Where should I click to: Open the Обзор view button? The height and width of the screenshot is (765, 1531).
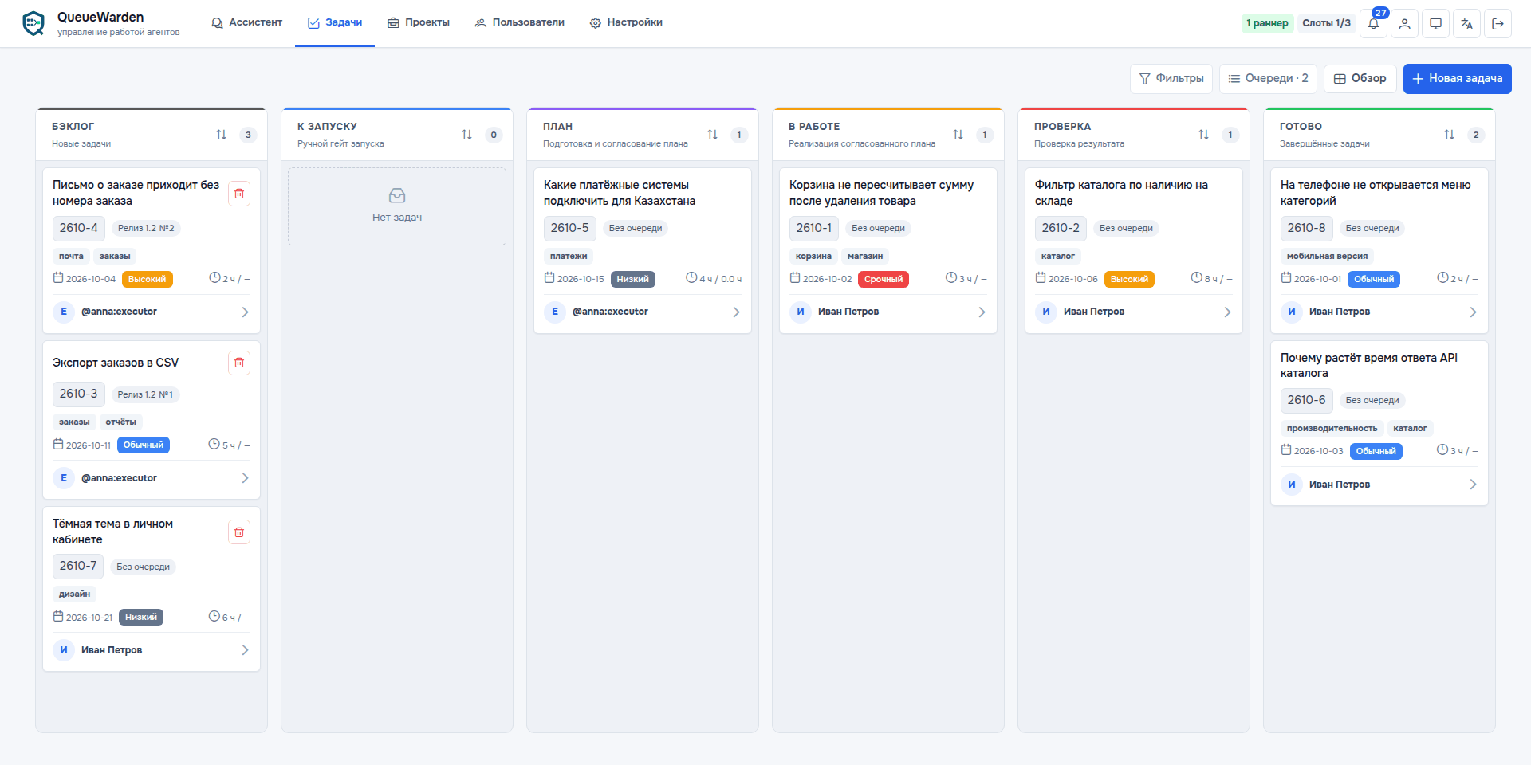[1360, 79]
